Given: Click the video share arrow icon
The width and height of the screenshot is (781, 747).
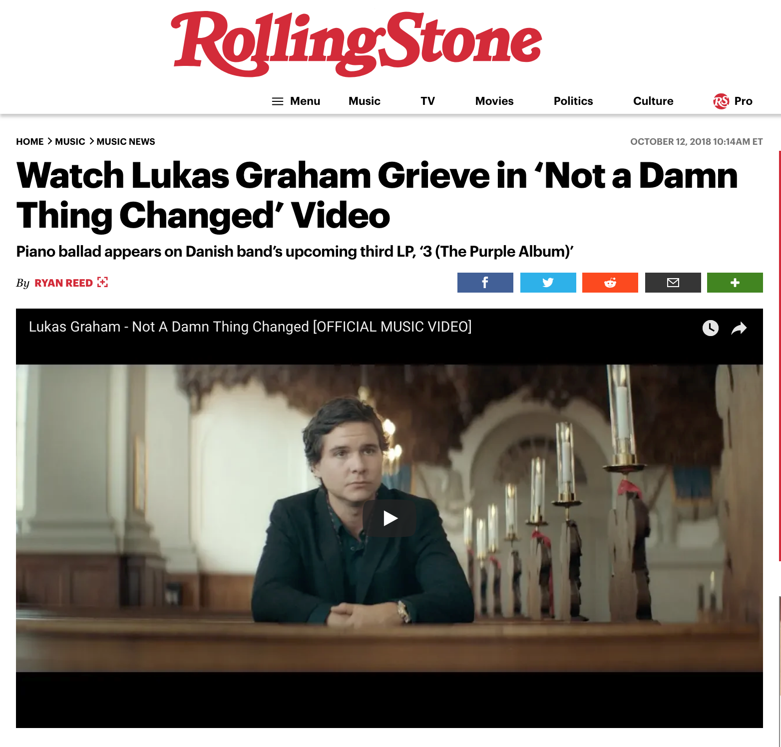Looking at the screenshot, I should point(739,328).
